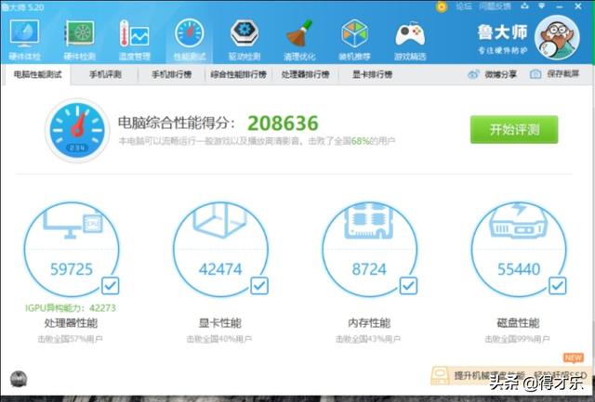
Task: Select 性能测试 performance test icon
Action: tap(190, 33)
